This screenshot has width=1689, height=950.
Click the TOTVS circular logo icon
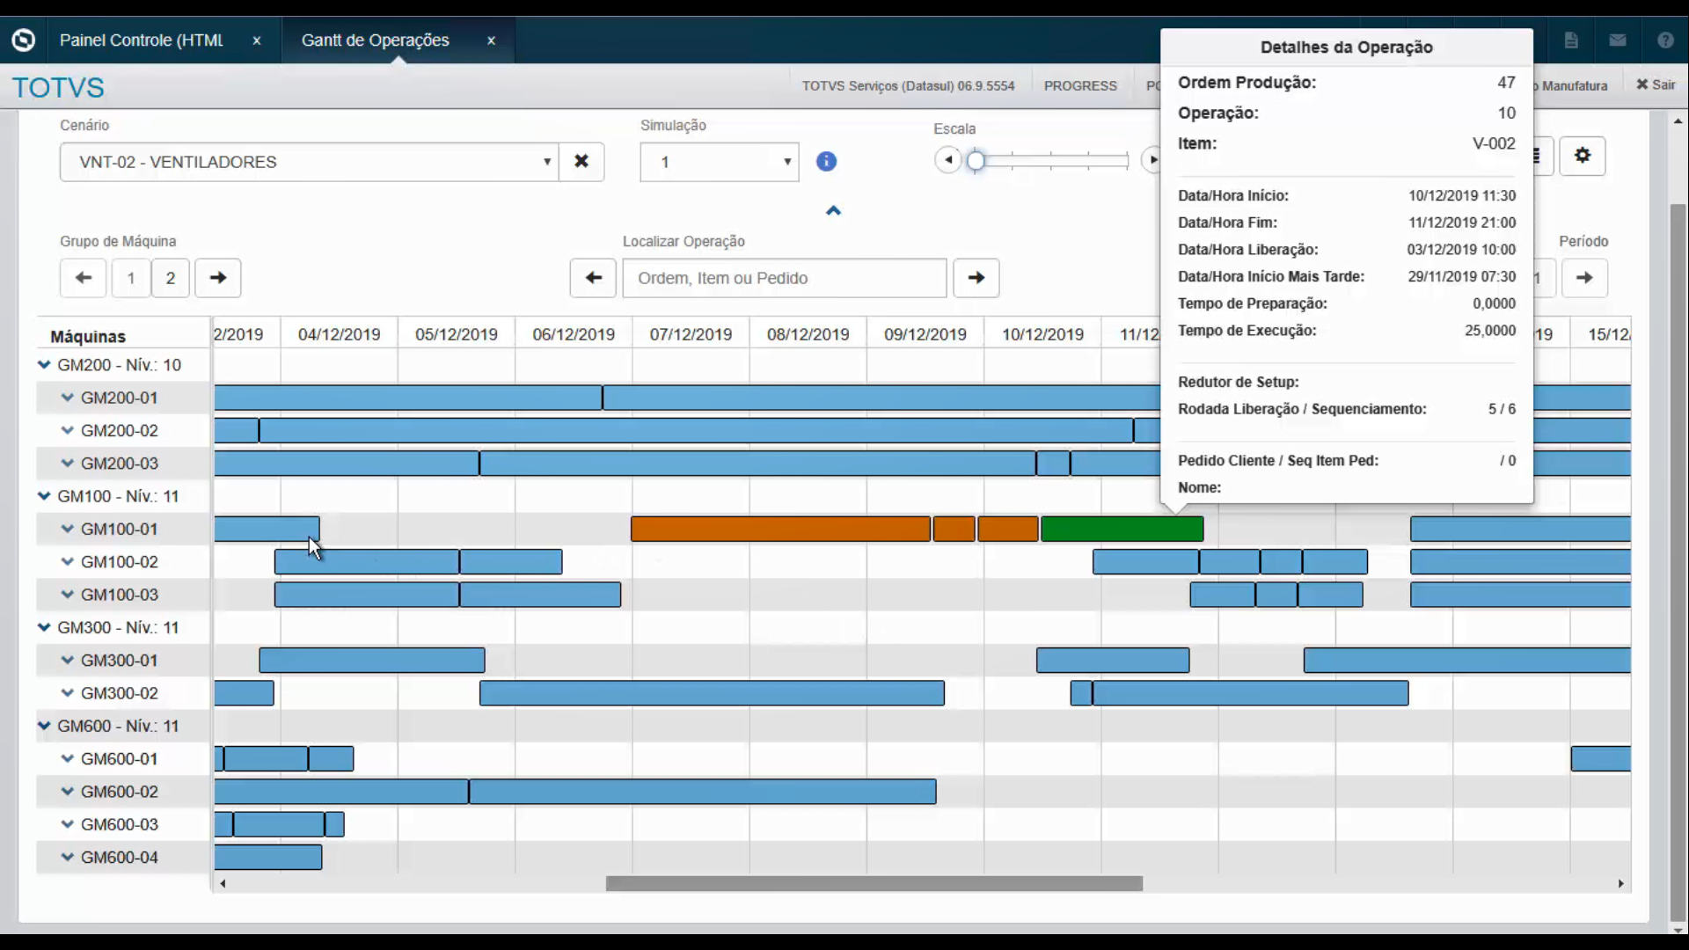pyautogui.click(x=24, y=40)
